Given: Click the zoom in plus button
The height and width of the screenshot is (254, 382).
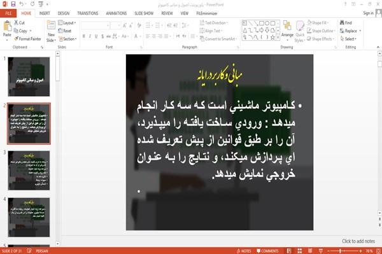Looking at the screenshot, I should (360, 251).
